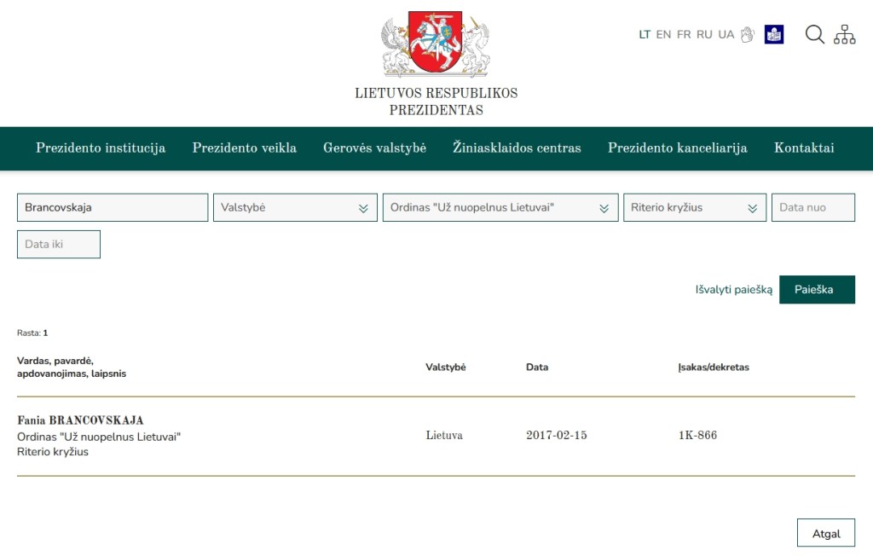Viewport: 873px width, 556px height.
Task: Focus the name field containing Brancovskaja
Action: (x=113, y=208)
